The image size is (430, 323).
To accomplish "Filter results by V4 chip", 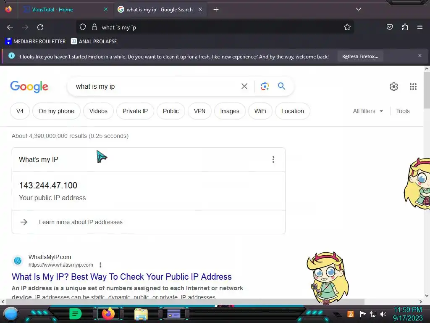I will 20,111.
